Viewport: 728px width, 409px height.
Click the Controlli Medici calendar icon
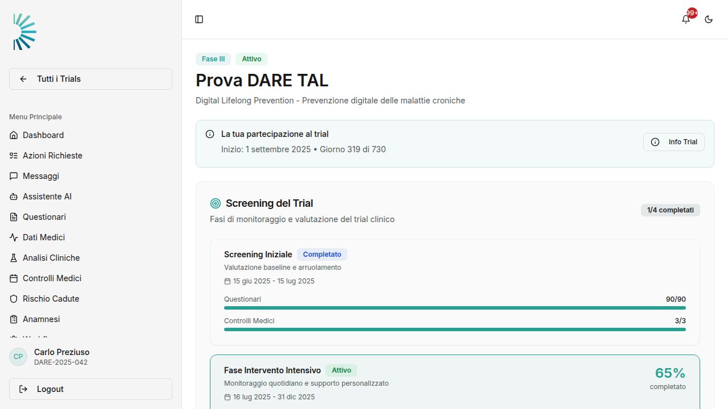[x=14, y=278]
